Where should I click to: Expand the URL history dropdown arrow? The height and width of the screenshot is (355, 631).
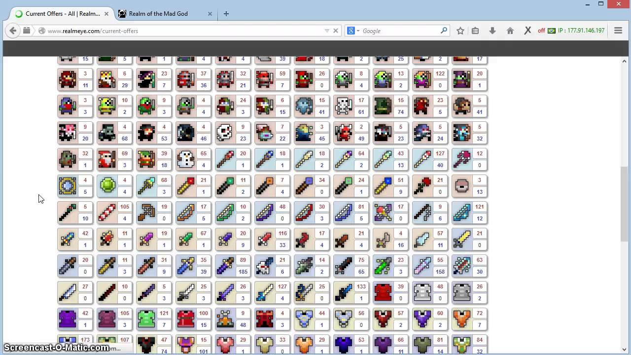(327, 31)
